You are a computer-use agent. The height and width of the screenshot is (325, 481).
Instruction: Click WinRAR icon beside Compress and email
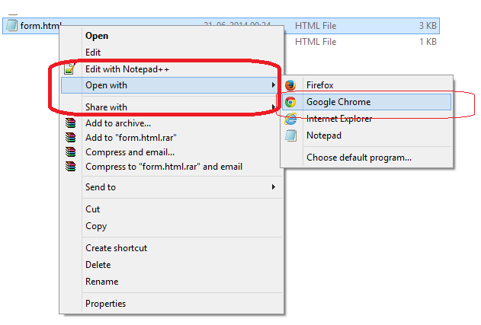point(71,152)
